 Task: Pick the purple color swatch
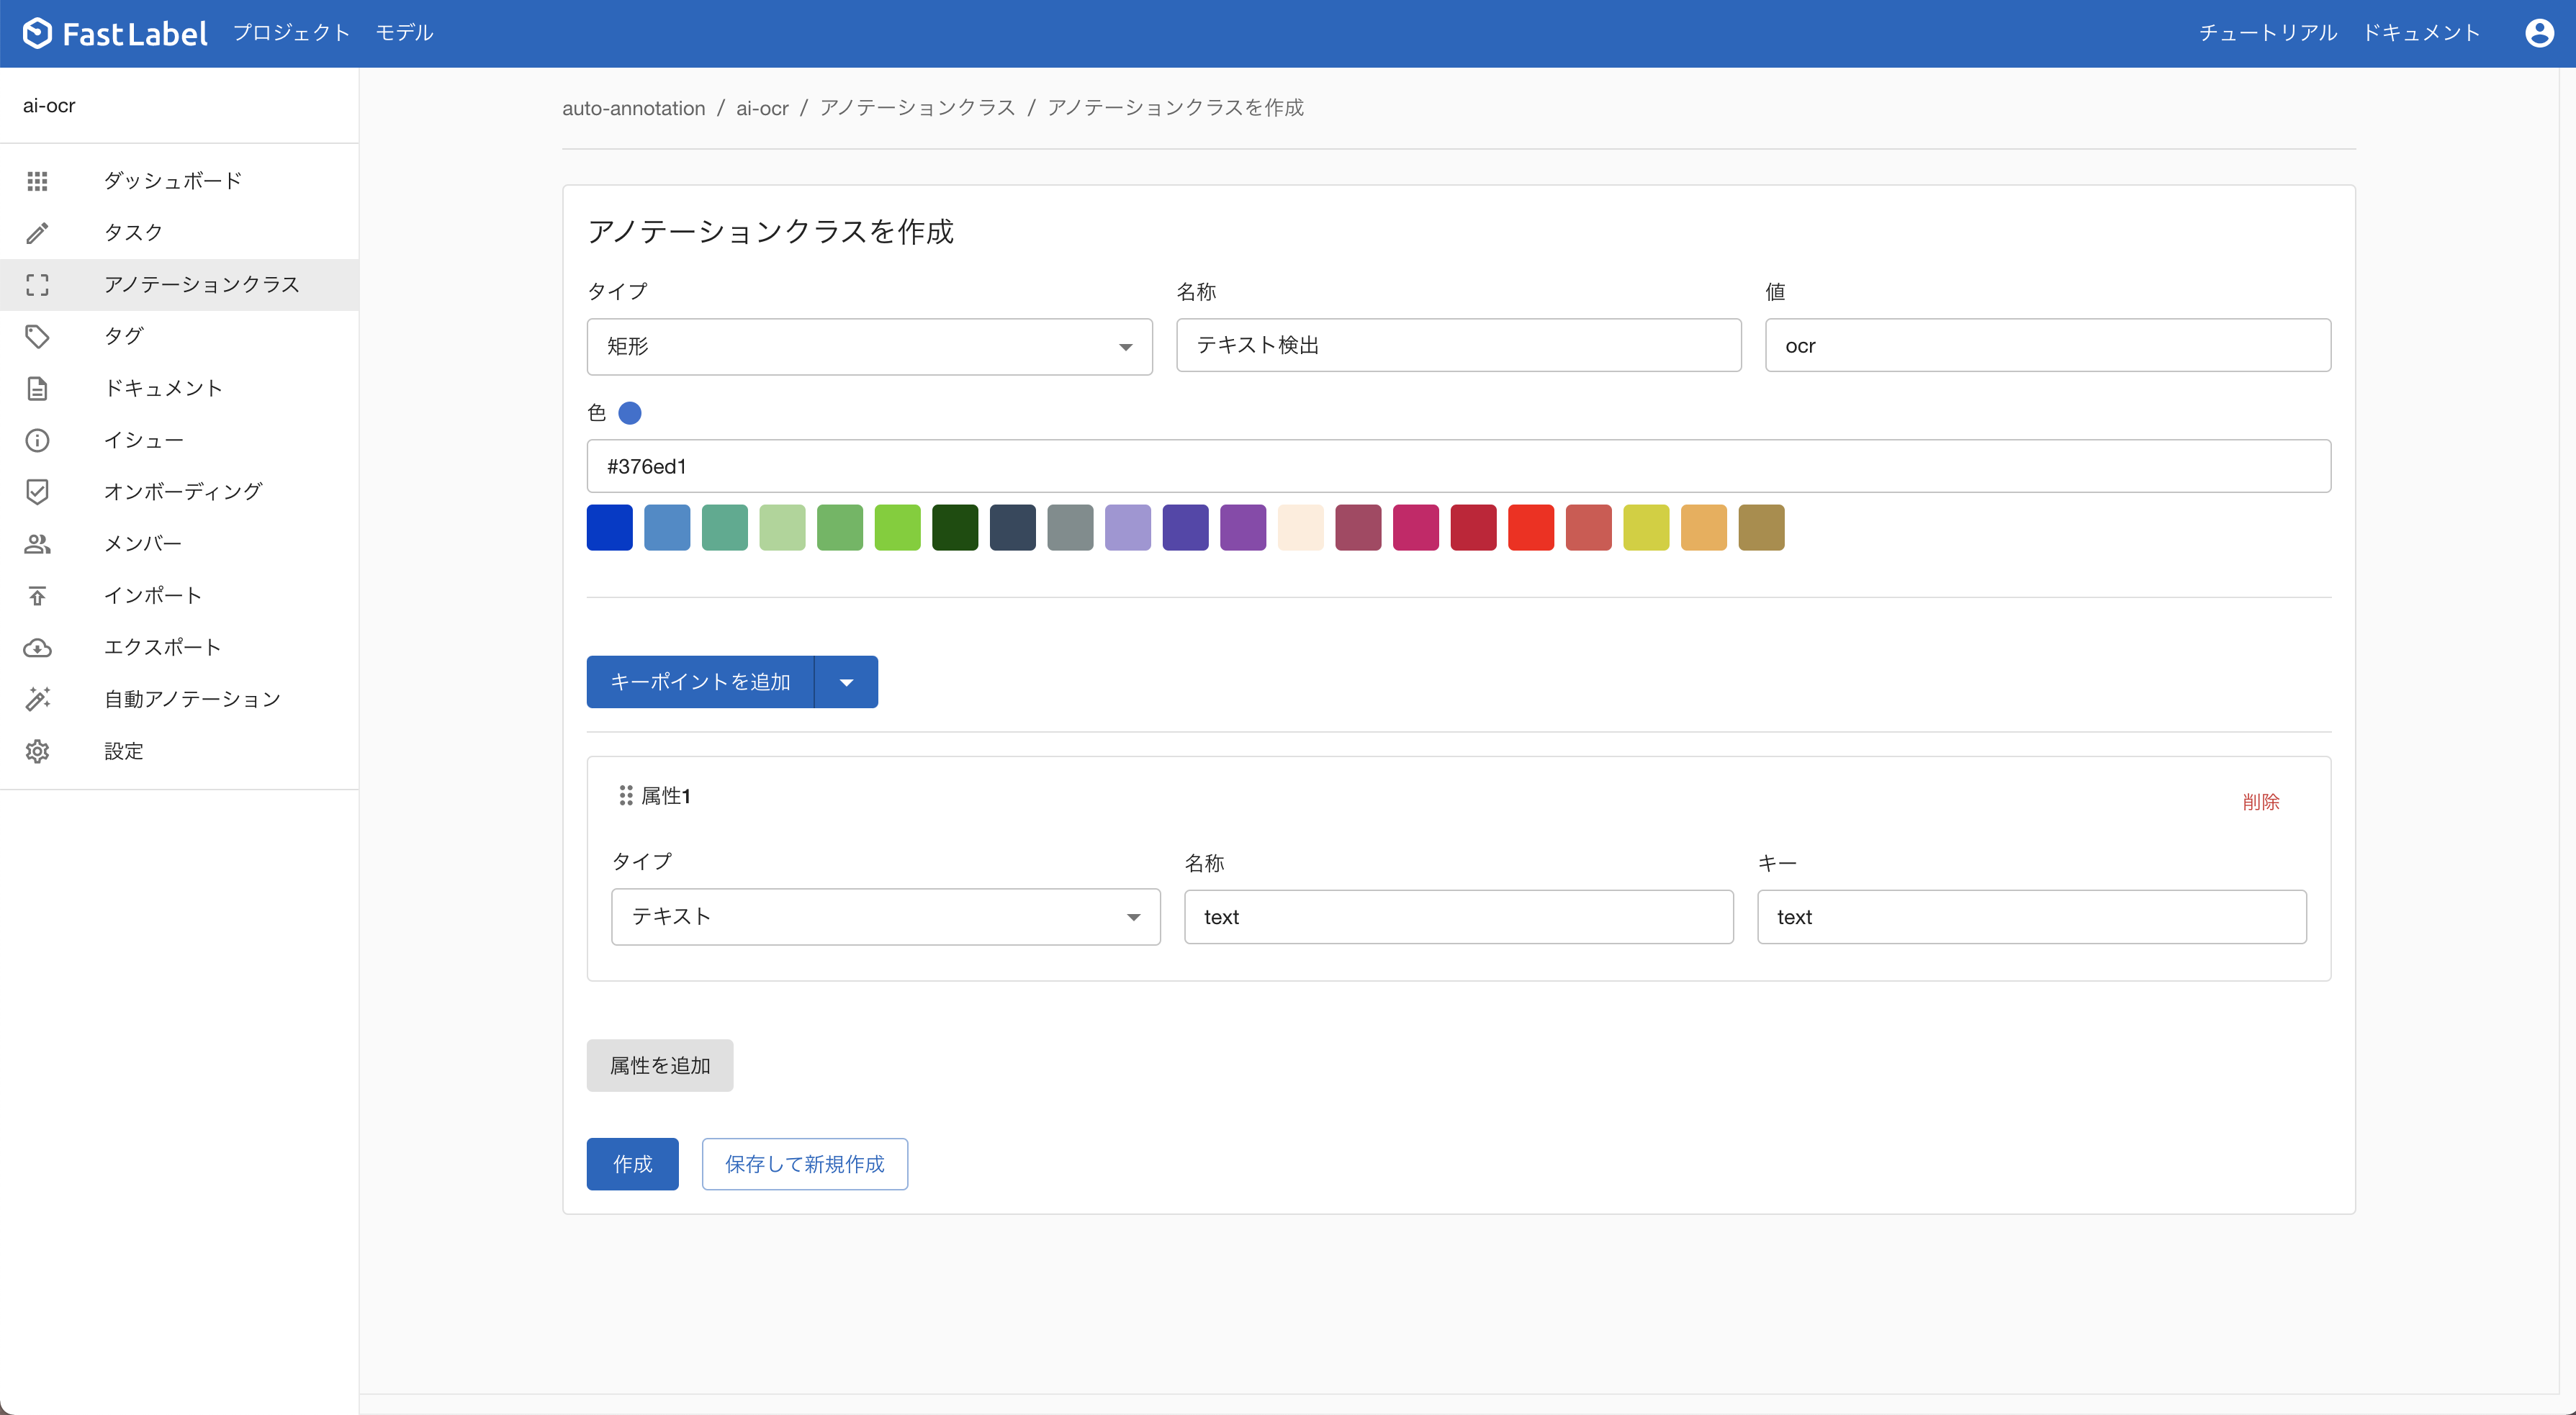(1243, 528)
